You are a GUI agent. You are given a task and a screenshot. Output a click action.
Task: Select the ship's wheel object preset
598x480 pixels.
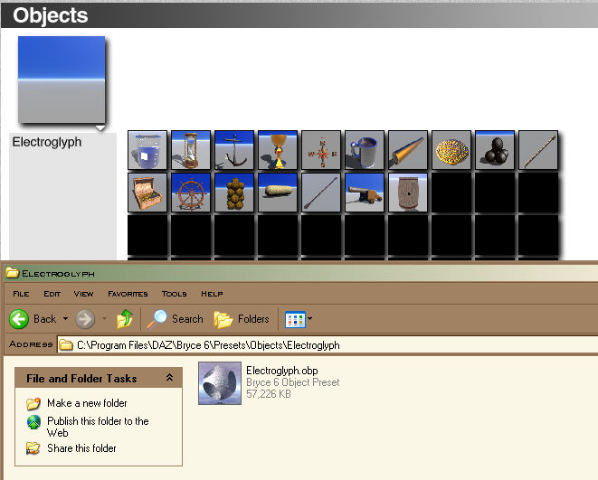click(x=191, y=193)
